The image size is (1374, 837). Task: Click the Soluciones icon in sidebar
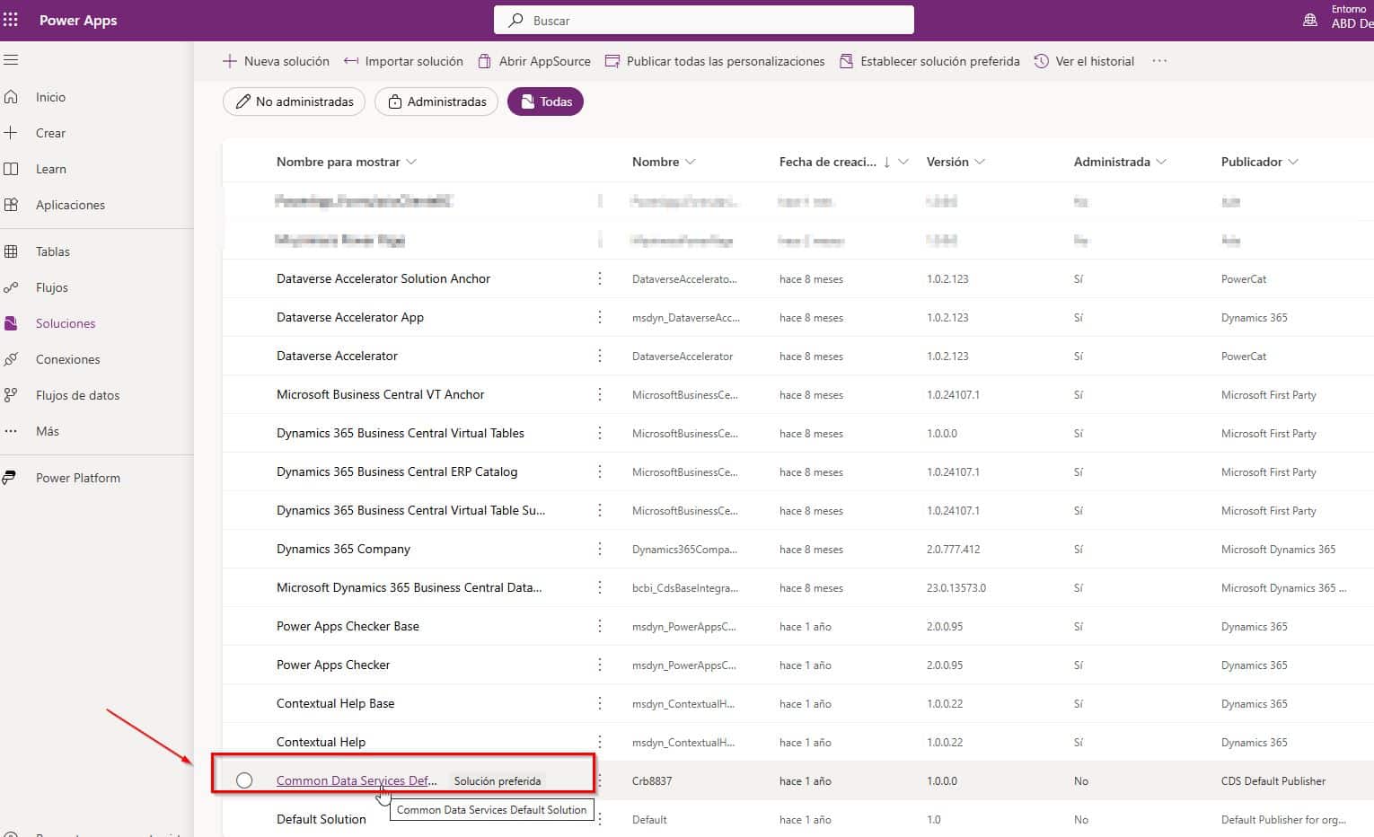[x=11, y=323]
